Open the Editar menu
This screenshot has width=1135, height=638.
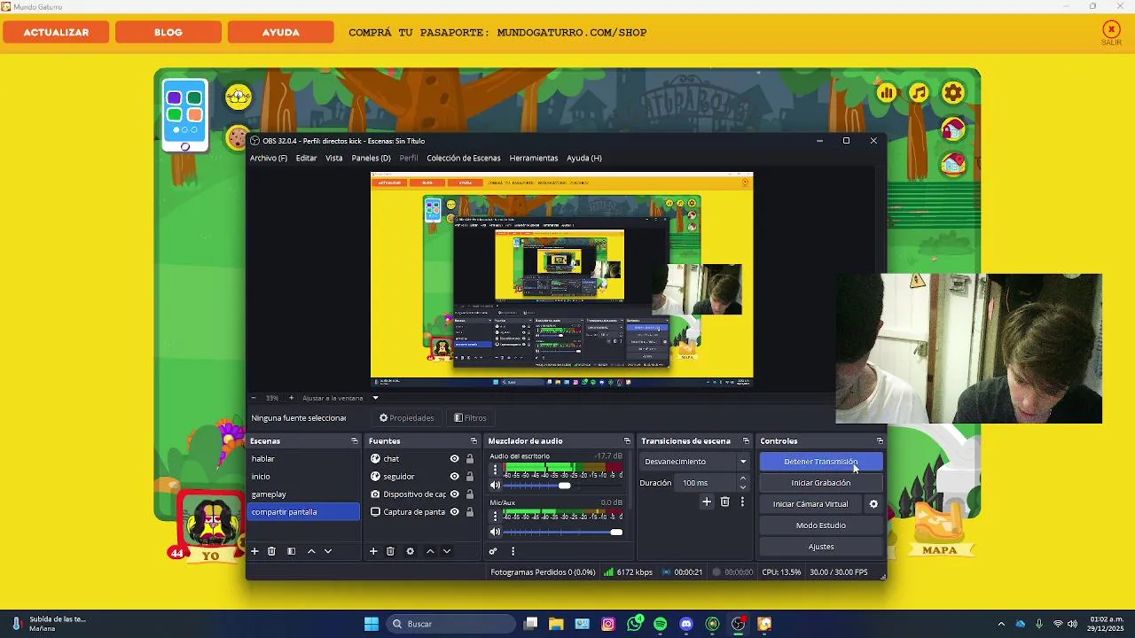(x=306, y=158)
